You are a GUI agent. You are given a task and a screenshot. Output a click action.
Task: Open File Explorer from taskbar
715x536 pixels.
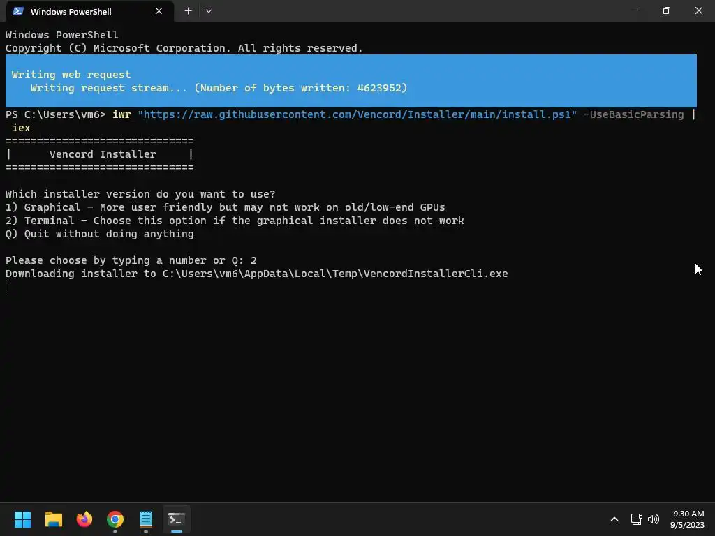click(x=53, y=519)
